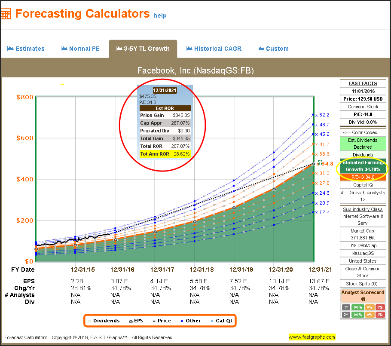Toggle the Cal Qt legend entry
Image resolution: width=391 pixels, height=346 pixels.
click(221, 321)
